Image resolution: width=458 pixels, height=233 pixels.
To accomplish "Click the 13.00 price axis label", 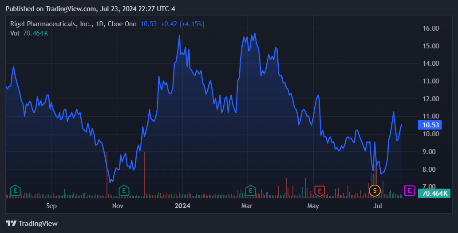I will [x=431, y=81].
